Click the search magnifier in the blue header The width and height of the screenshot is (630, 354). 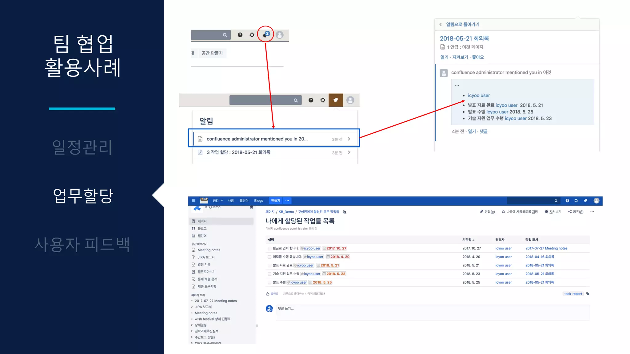click(556, 201)
